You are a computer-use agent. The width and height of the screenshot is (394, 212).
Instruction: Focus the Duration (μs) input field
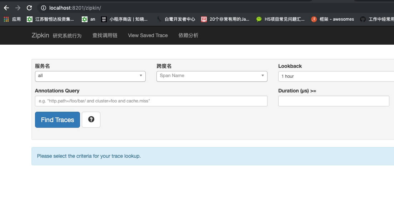[333, 101]
